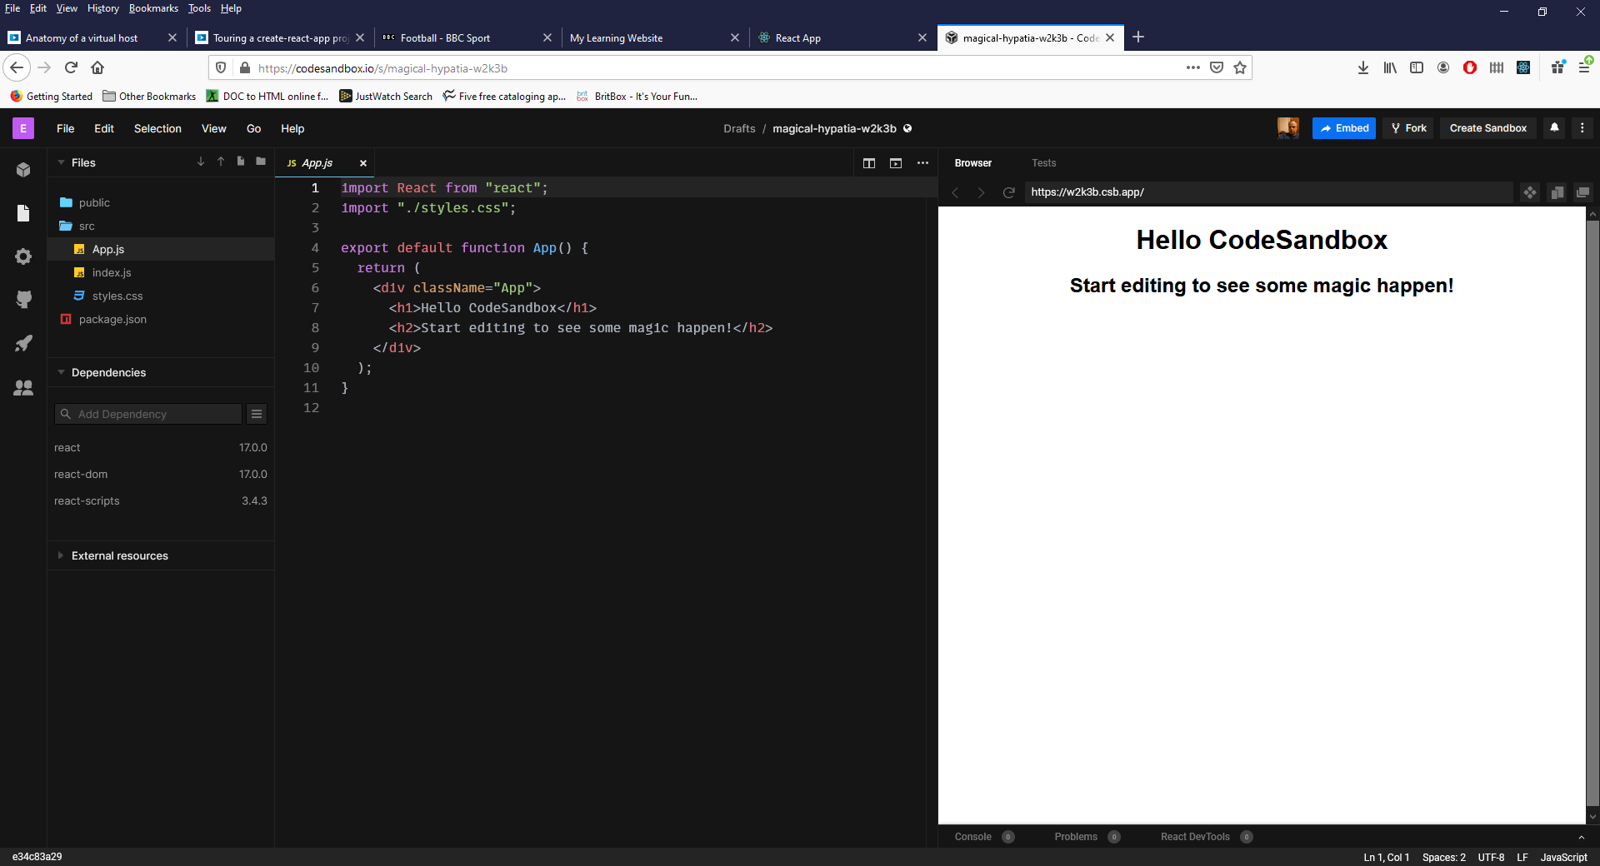
Task: Expand the bottom devtools panel chevron
Action: pos(1581,837)
